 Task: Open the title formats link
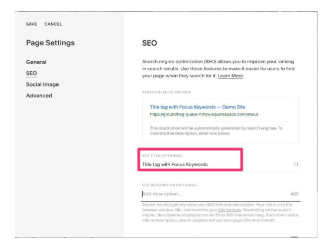point(230,210)
